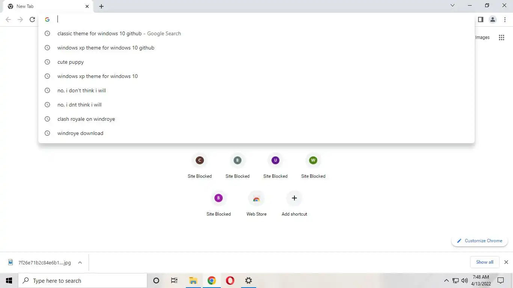
Task: Open the profile avatar menu
Action: (x=493, y=19)
